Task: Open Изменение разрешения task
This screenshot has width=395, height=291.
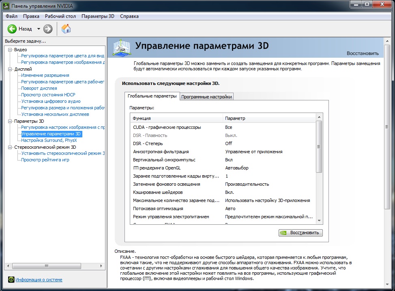Action: [45, 75]
